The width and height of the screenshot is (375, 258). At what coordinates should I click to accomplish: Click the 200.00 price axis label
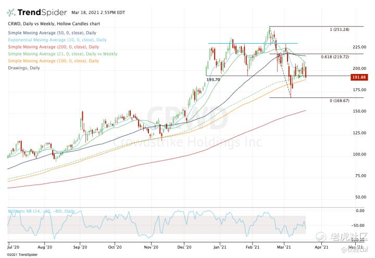(359, 68)
